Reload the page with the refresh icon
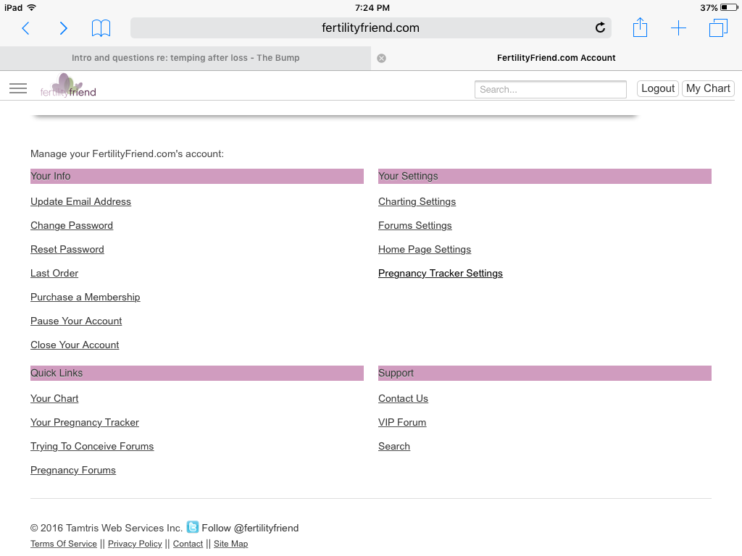Viewport: 742px width, 556px height. click(600, 28)
